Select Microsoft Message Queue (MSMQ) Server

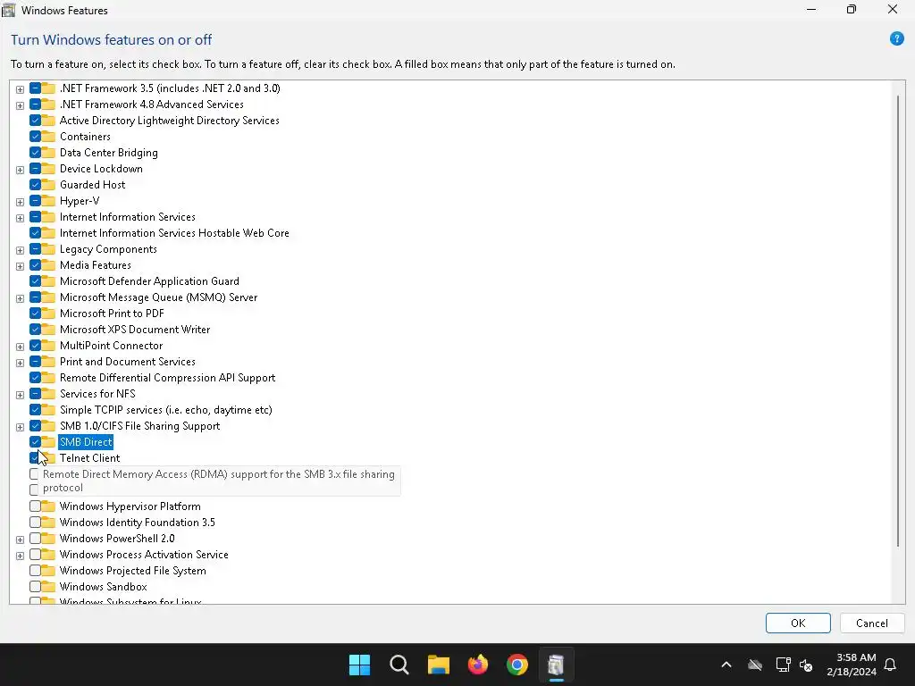[158, 297]
